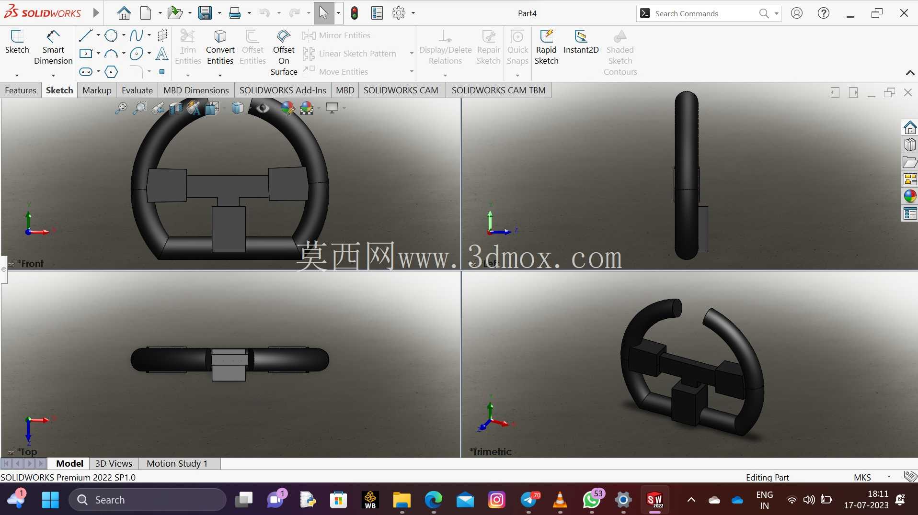
Task: Expand the Spline tool dropdown arrow
Action: pos(149,35)
